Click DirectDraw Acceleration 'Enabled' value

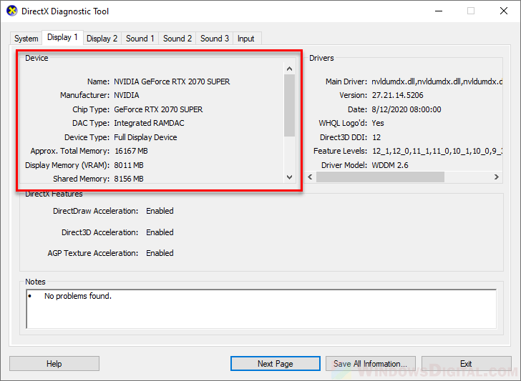[160, 211]
